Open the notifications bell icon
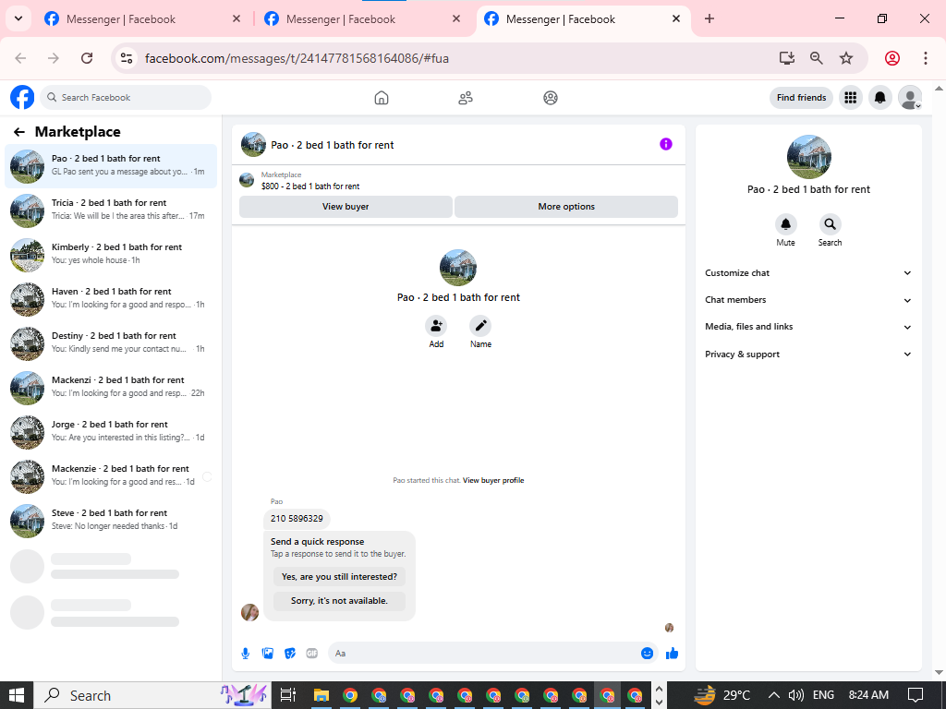The width and height of the screenshot is (946, 709). click(x=880, y=97)
